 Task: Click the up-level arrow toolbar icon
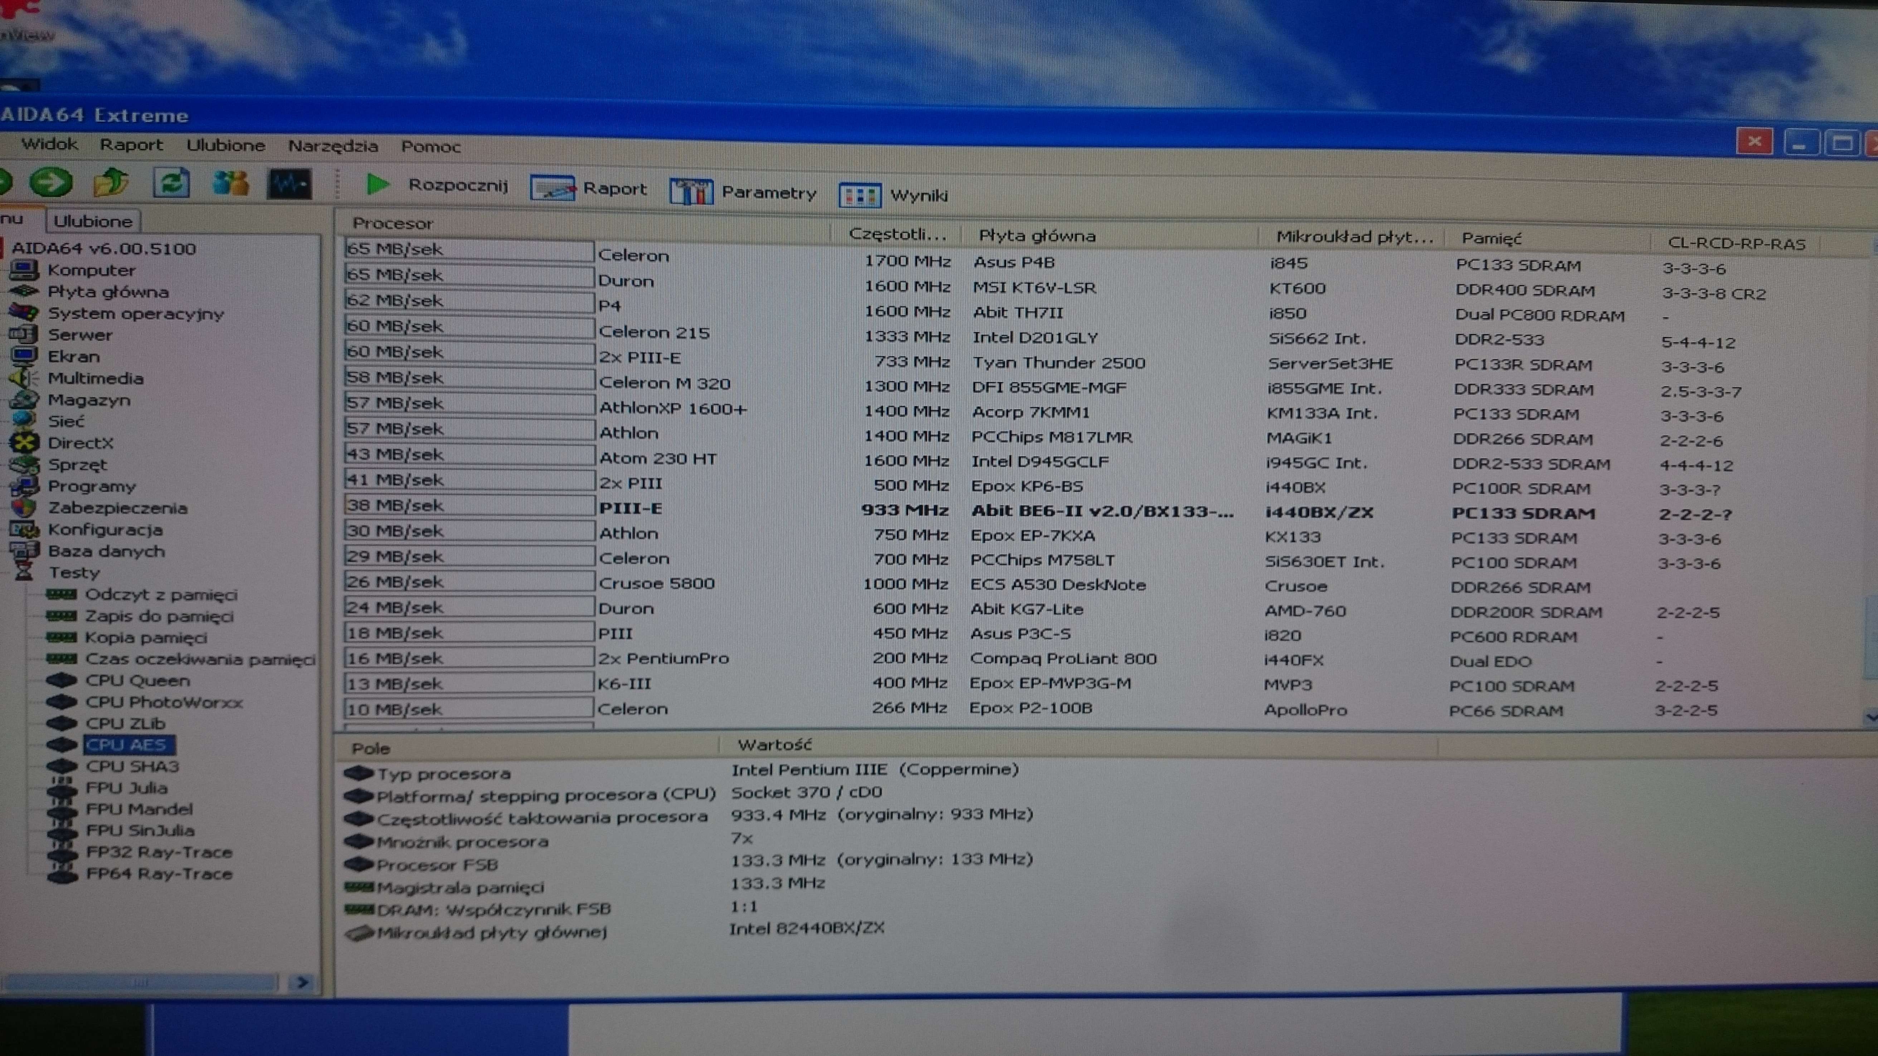pyautogui.click(x=111, y=182)
